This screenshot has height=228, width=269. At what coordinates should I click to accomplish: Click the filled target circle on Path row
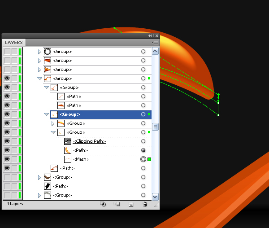point(143,150)
